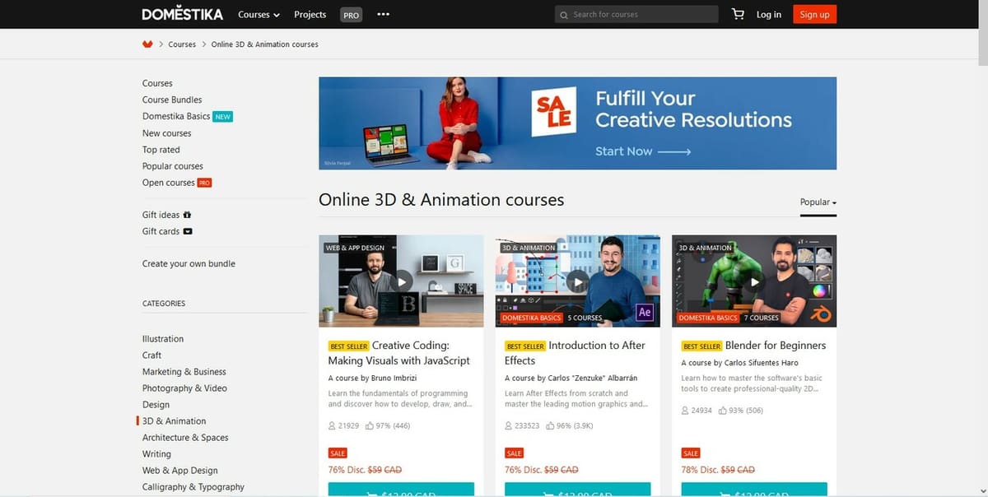The height and width of the screenshot is (497, 988).
Task: Select the Marketing & Business category
Action: click(x=184, y=372)
